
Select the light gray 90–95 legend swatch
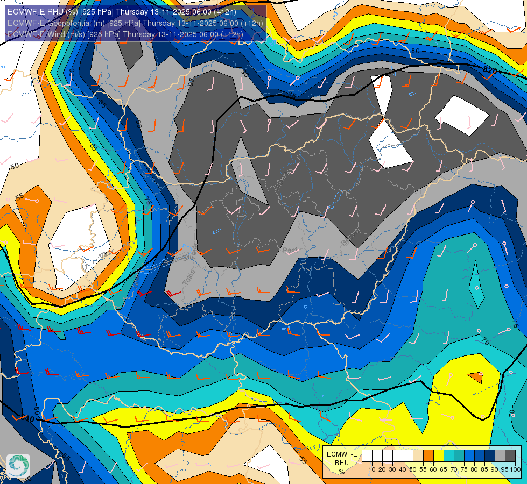tap(500, 456)
